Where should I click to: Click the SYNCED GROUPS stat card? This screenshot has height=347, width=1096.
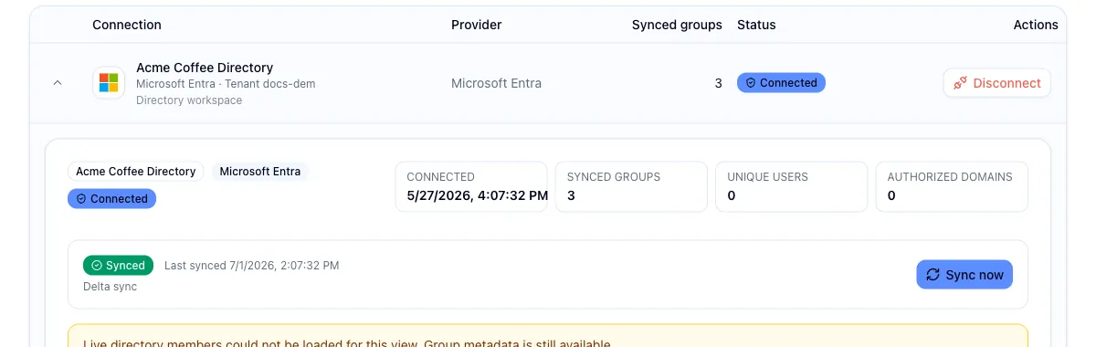click(x=631, y=186)
